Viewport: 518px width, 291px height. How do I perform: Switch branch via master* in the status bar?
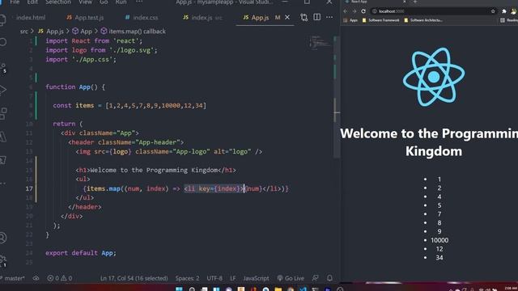click(x=13, y=278)
